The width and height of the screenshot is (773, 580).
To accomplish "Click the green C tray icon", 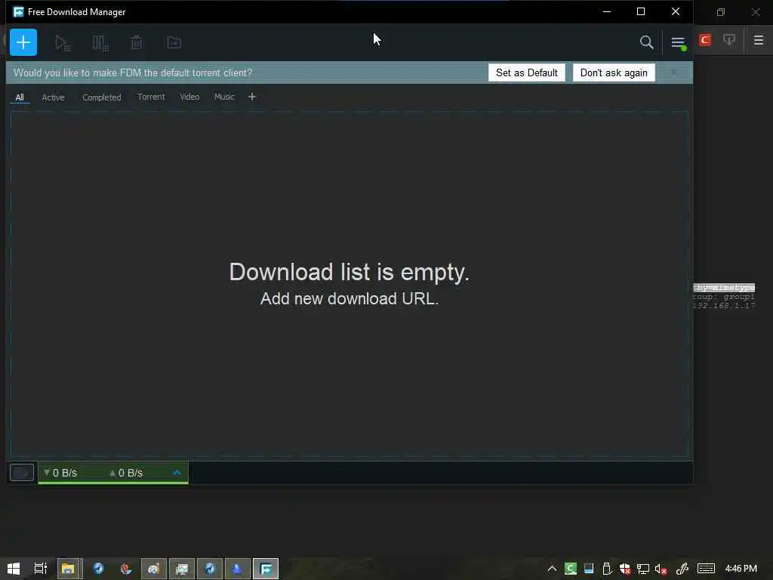I will (x=571, y=569).
